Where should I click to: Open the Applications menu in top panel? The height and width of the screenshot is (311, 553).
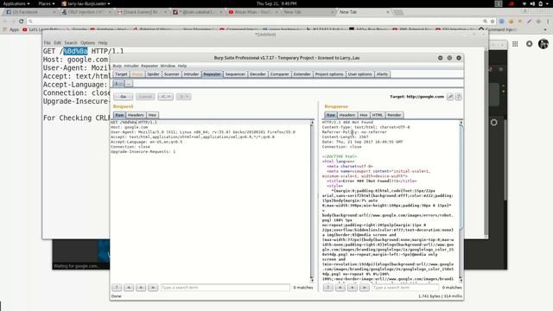[16, 3]
